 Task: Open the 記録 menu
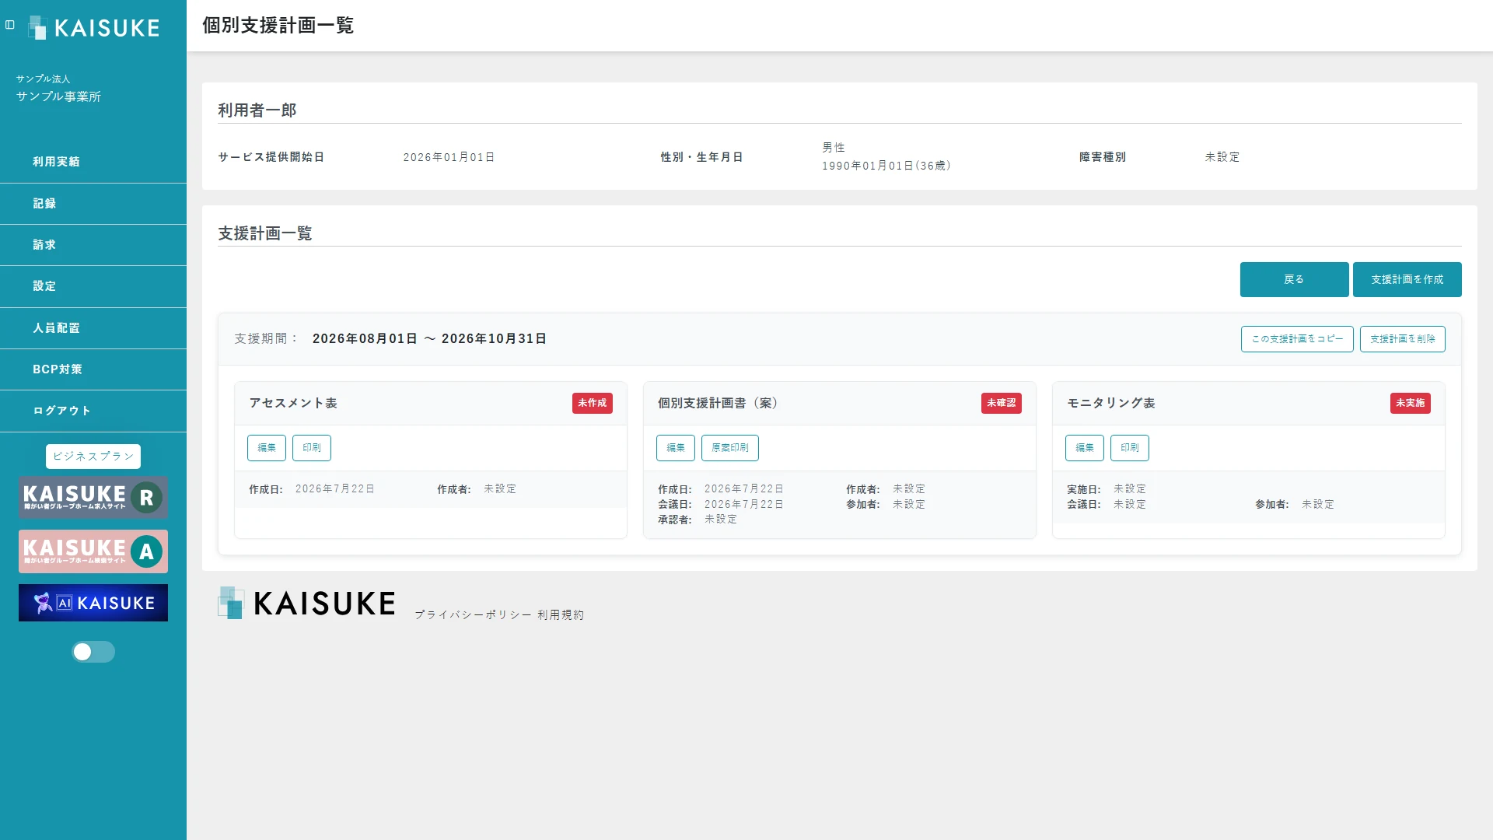93,204
